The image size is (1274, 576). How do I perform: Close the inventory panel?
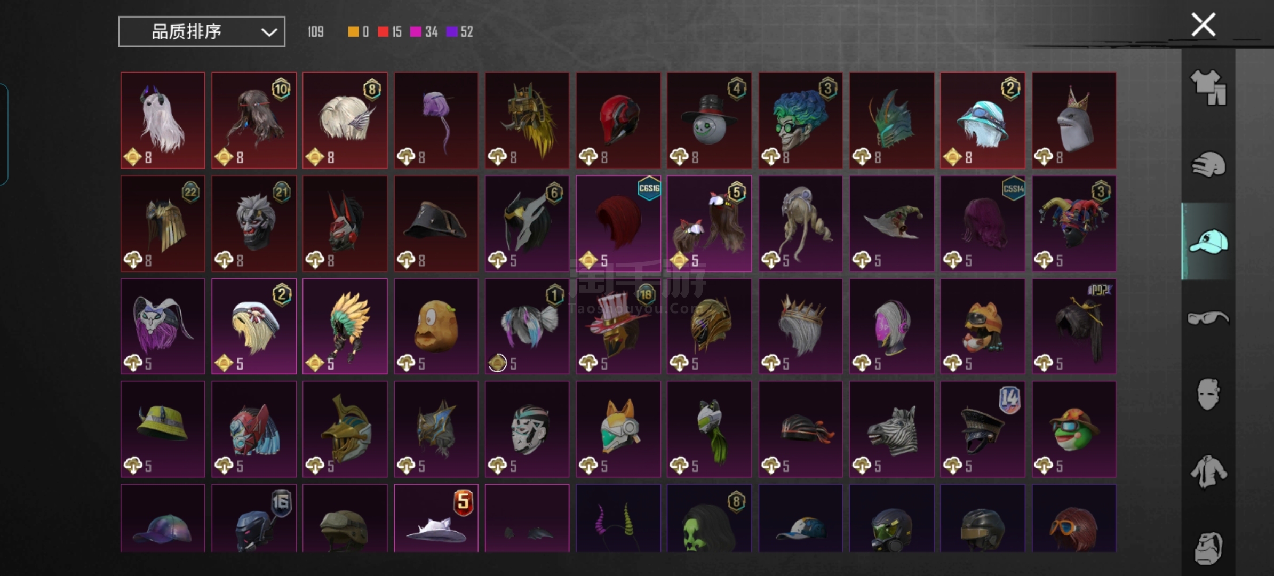[x=1204, y=25]
